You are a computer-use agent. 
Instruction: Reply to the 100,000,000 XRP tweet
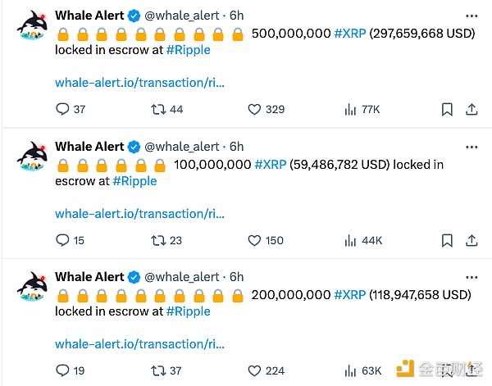point(62,240)
